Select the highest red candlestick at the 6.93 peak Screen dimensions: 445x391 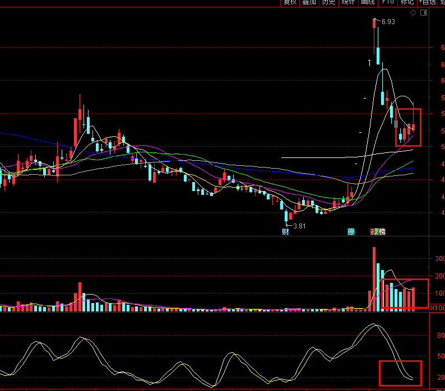click(x=374, y=23)
